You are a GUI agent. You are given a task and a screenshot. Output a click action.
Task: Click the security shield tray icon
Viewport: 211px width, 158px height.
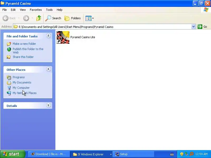[x=182, y=154]
